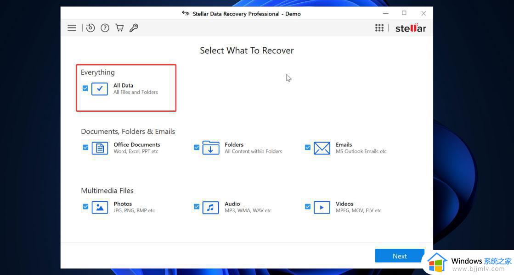The width and height of the screenshot is (514, 275).
Task: Click the Audio music note icon
Action: 211,207
